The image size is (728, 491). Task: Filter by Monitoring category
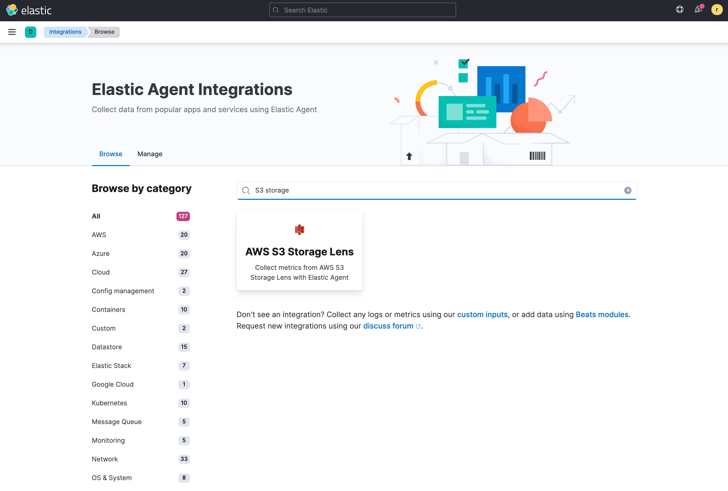coord(141,441)
